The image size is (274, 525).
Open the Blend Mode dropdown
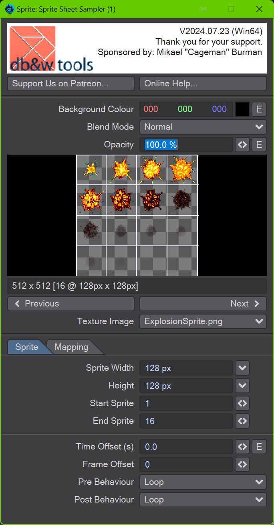pos(203,127)
